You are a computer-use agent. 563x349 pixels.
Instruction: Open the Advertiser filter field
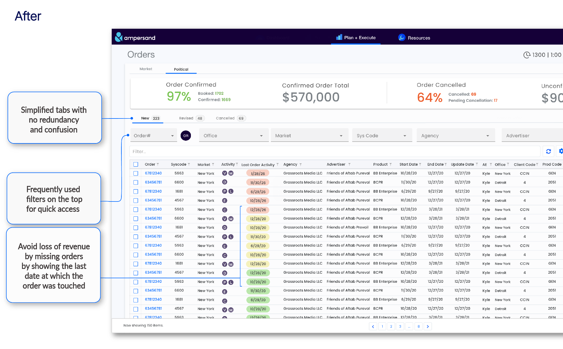(x=532, y=135)
